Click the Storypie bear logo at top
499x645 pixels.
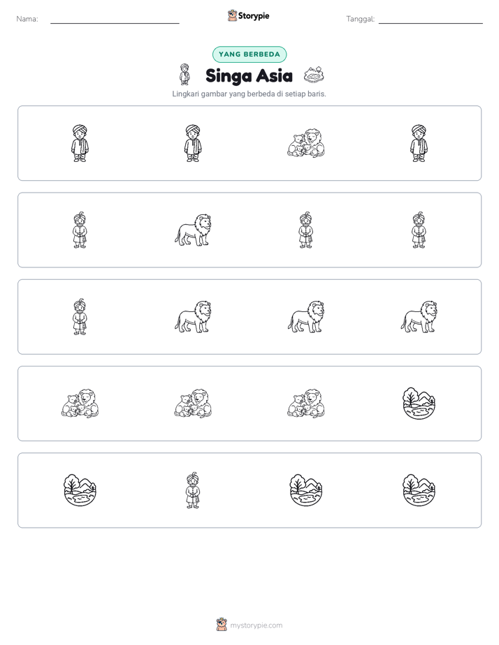pyautogui.click(x=232, y=15)
